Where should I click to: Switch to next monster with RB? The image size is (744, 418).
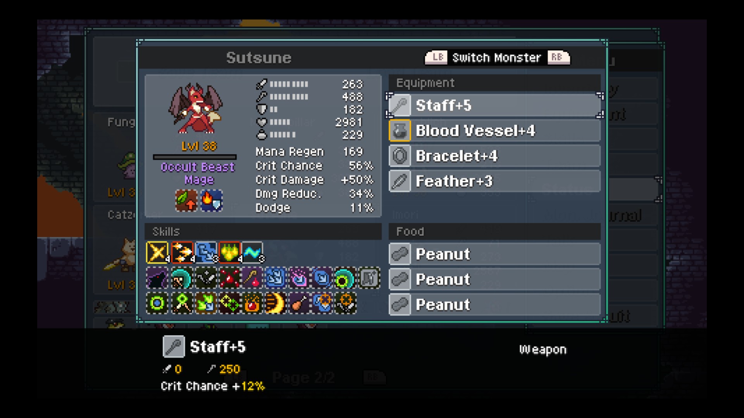558,57
